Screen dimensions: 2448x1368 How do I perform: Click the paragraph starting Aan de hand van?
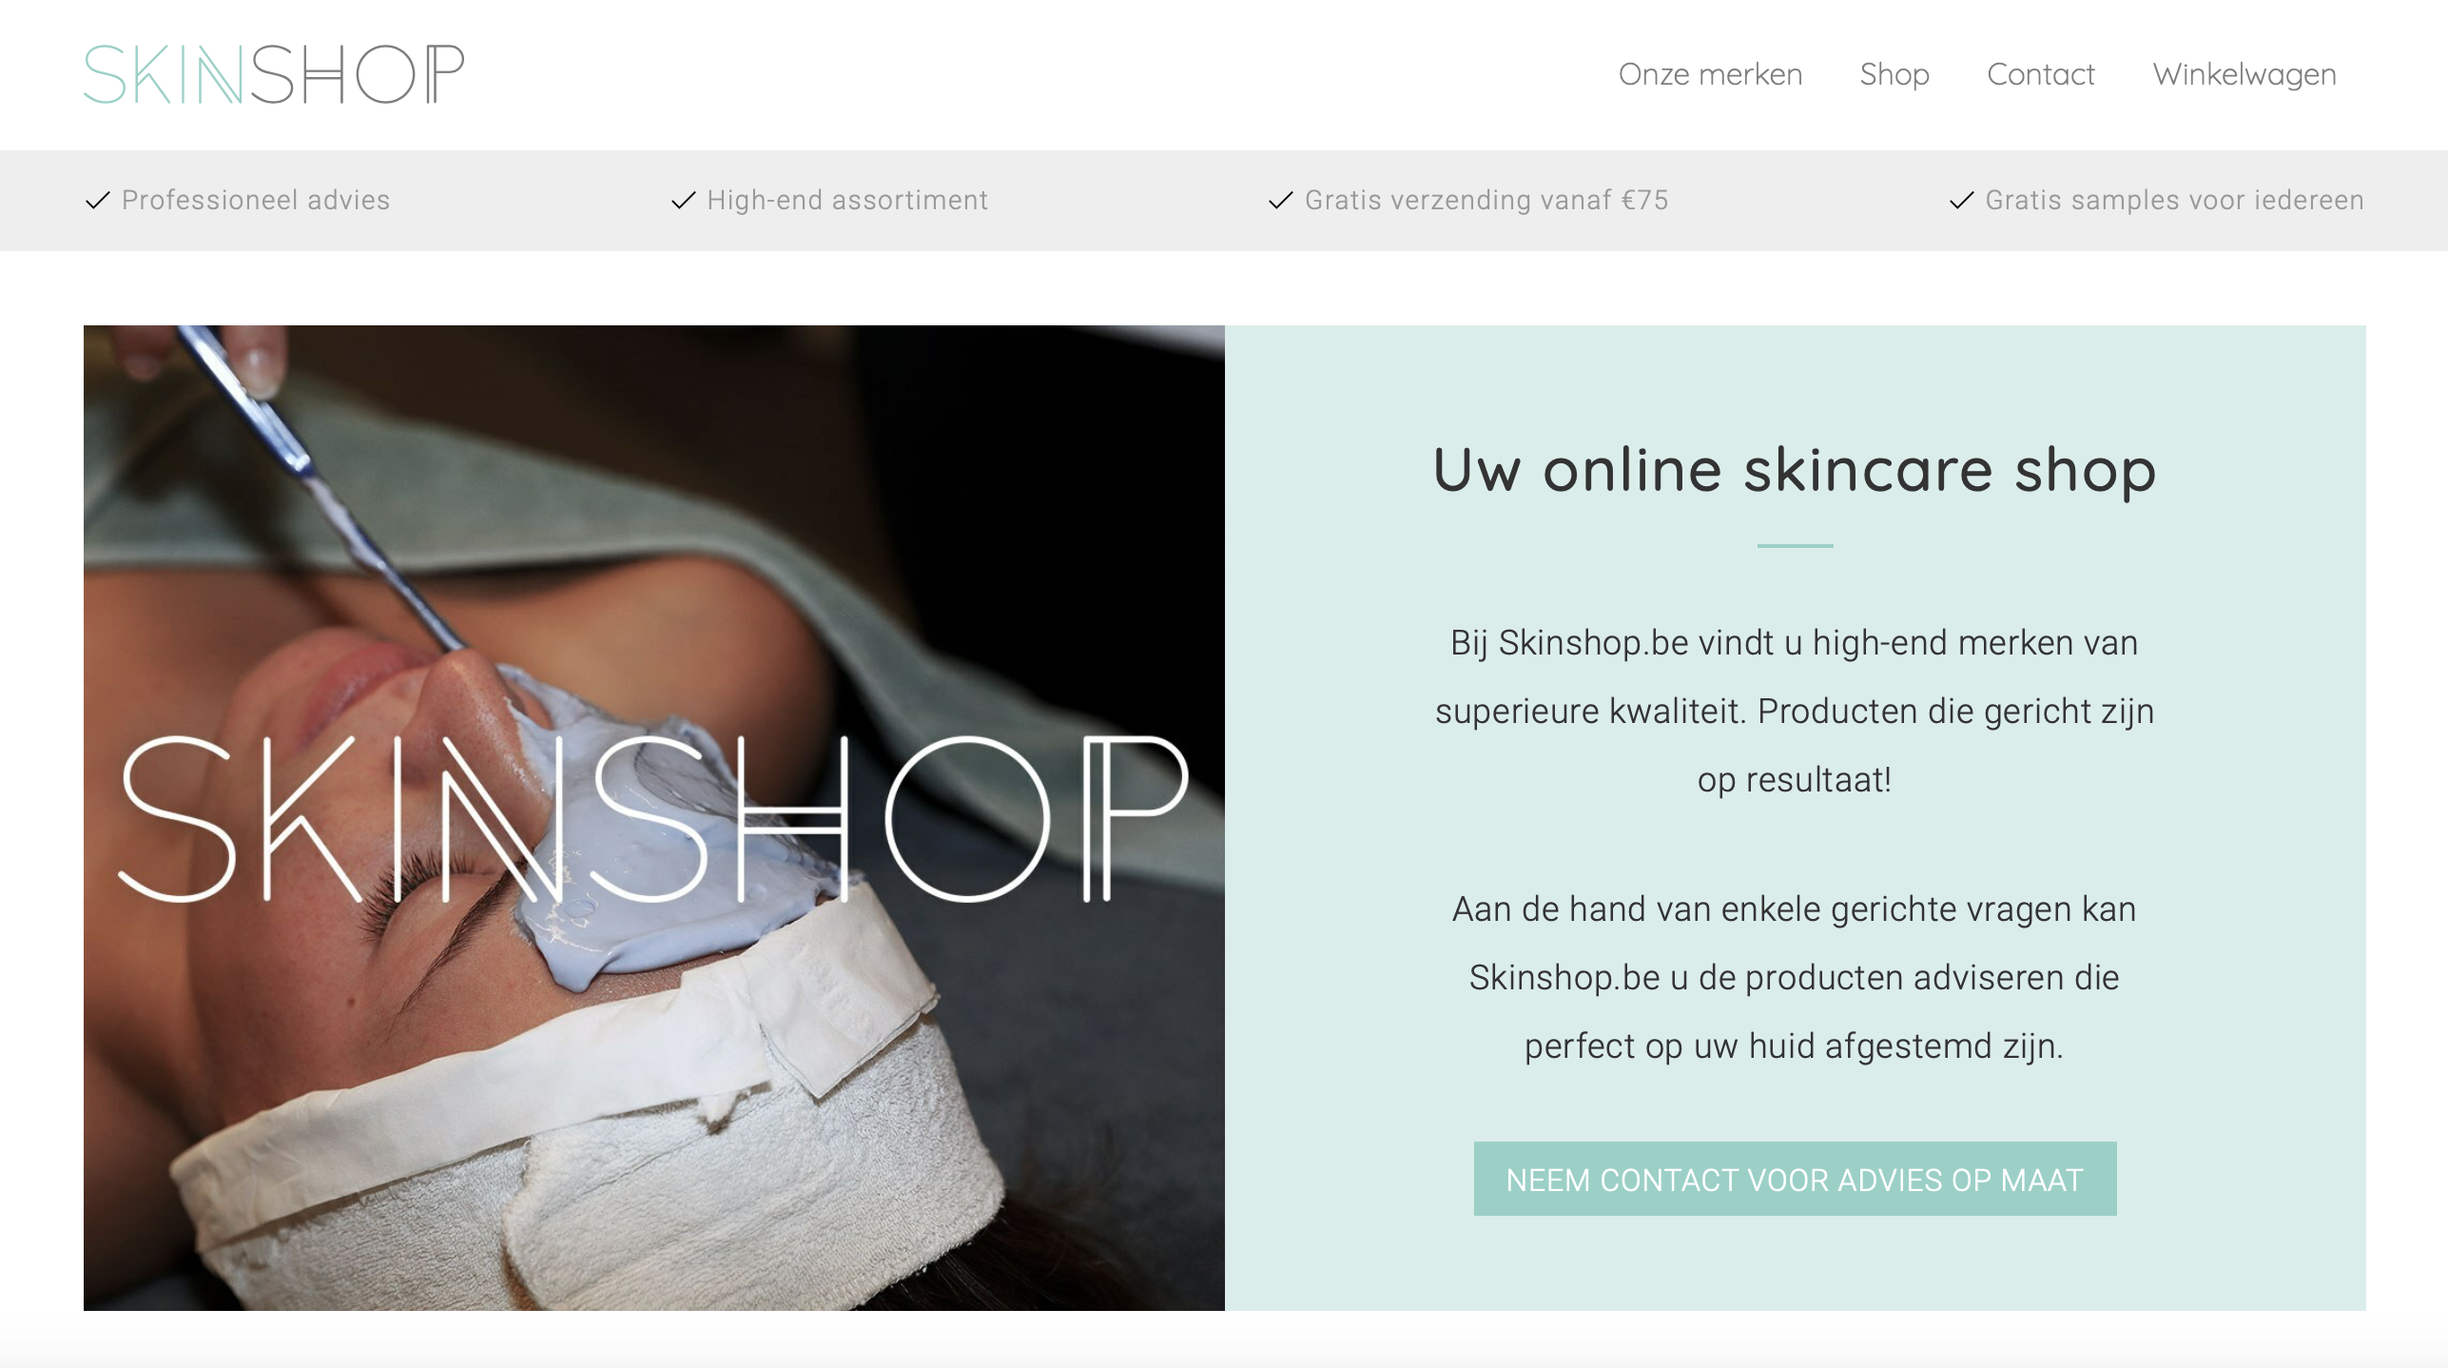(1795, 978)
